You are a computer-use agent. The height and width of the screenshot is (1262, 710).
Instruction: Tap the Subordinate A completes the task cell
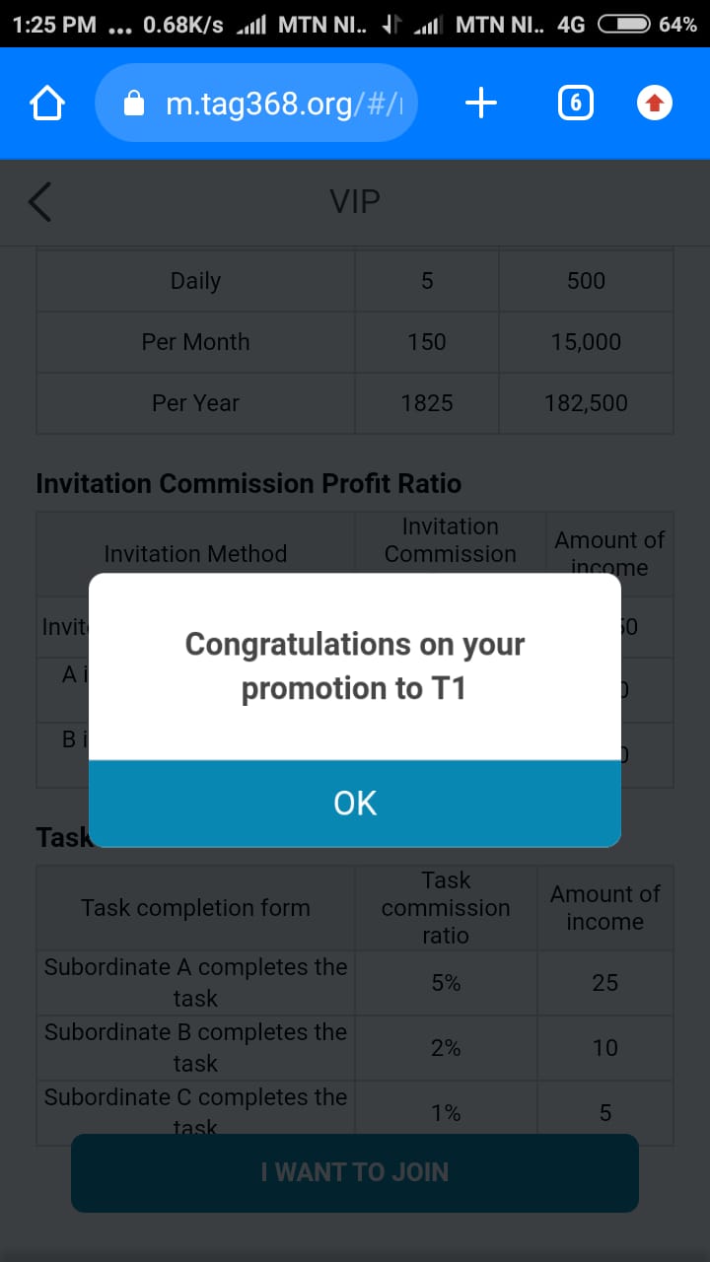(195, 982)
